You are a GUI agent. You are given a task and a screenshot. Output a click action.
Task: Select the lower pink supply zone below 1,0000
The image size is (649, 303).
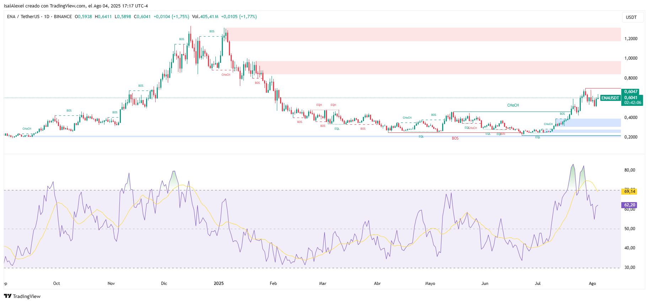tap(437, 67)
